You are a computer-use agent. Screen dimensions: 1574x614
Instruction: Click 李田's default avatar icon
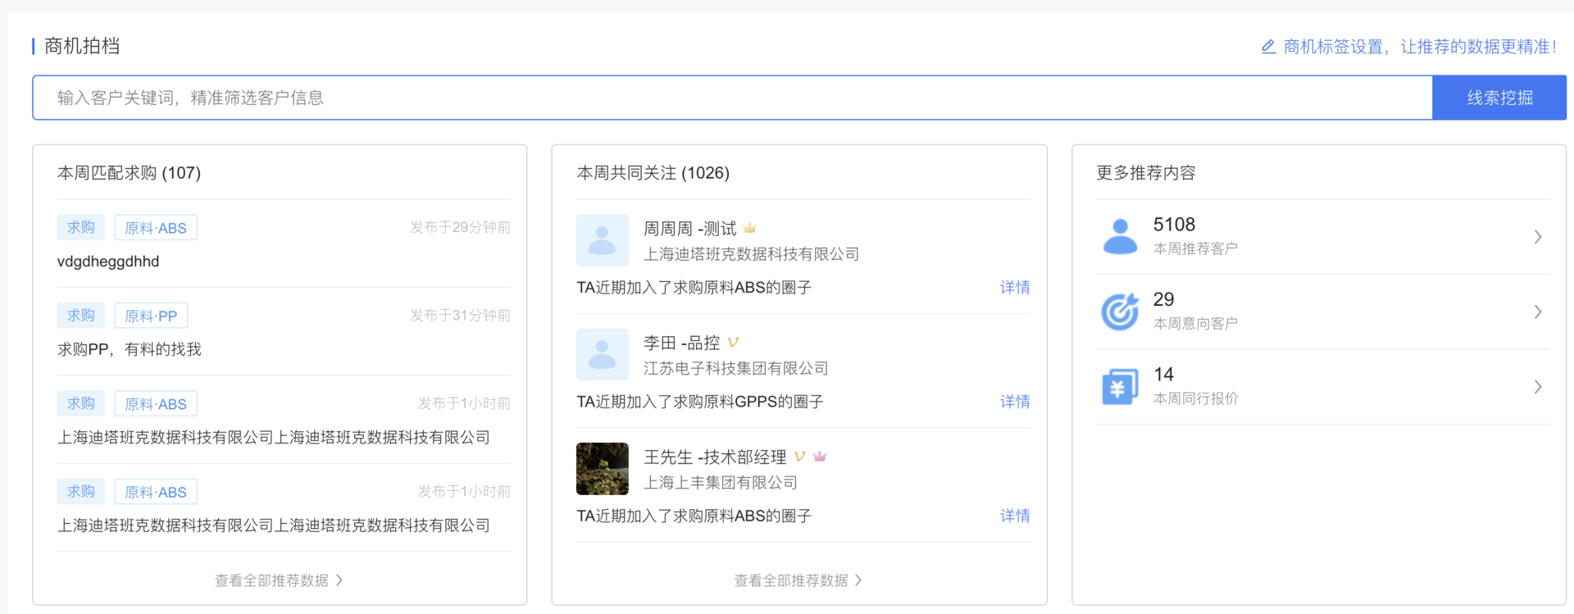(602, 354)
